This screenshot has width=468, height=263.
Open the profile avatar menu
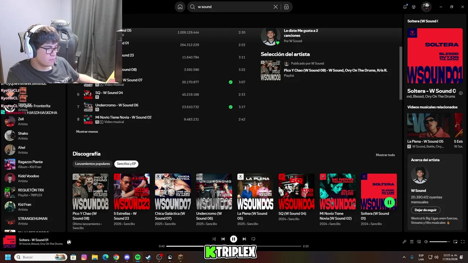click(426, 7)
